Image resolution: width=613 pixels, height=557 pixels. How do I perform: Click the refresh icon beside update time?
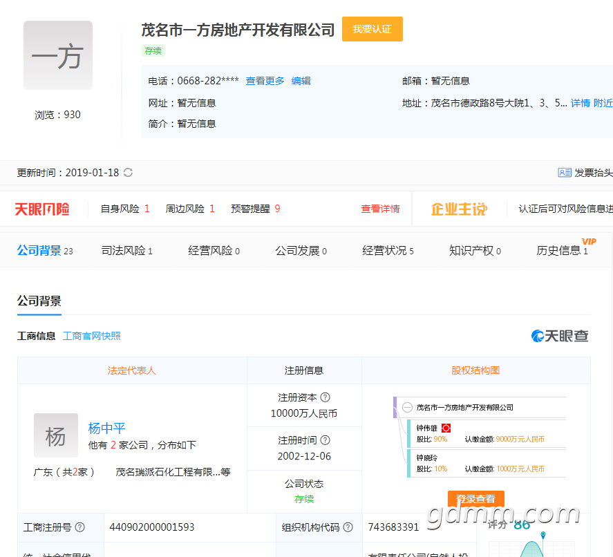point(129,172)
